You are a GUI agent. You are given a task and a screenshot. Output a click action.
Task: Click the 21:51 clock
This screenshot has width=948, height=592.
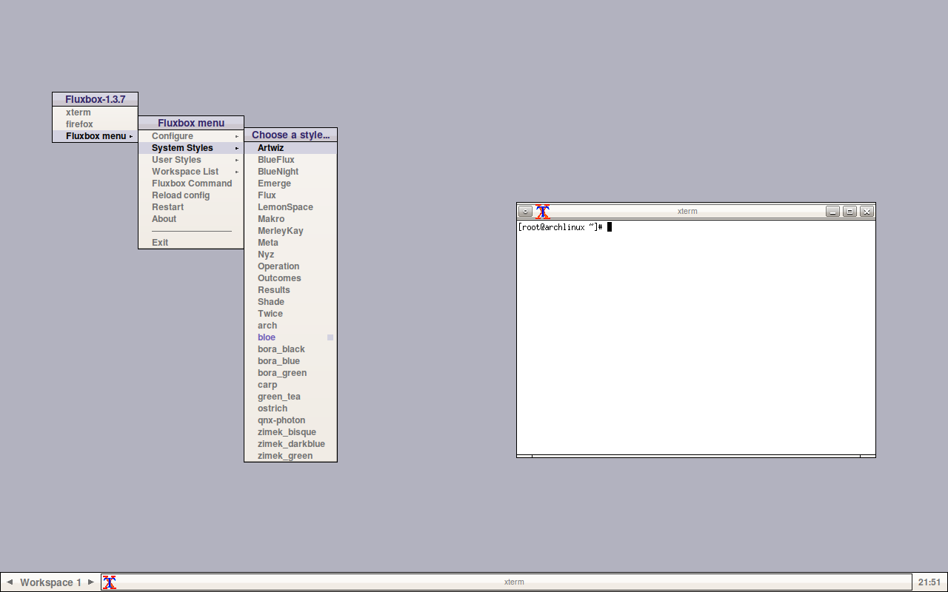click(929, 582)
